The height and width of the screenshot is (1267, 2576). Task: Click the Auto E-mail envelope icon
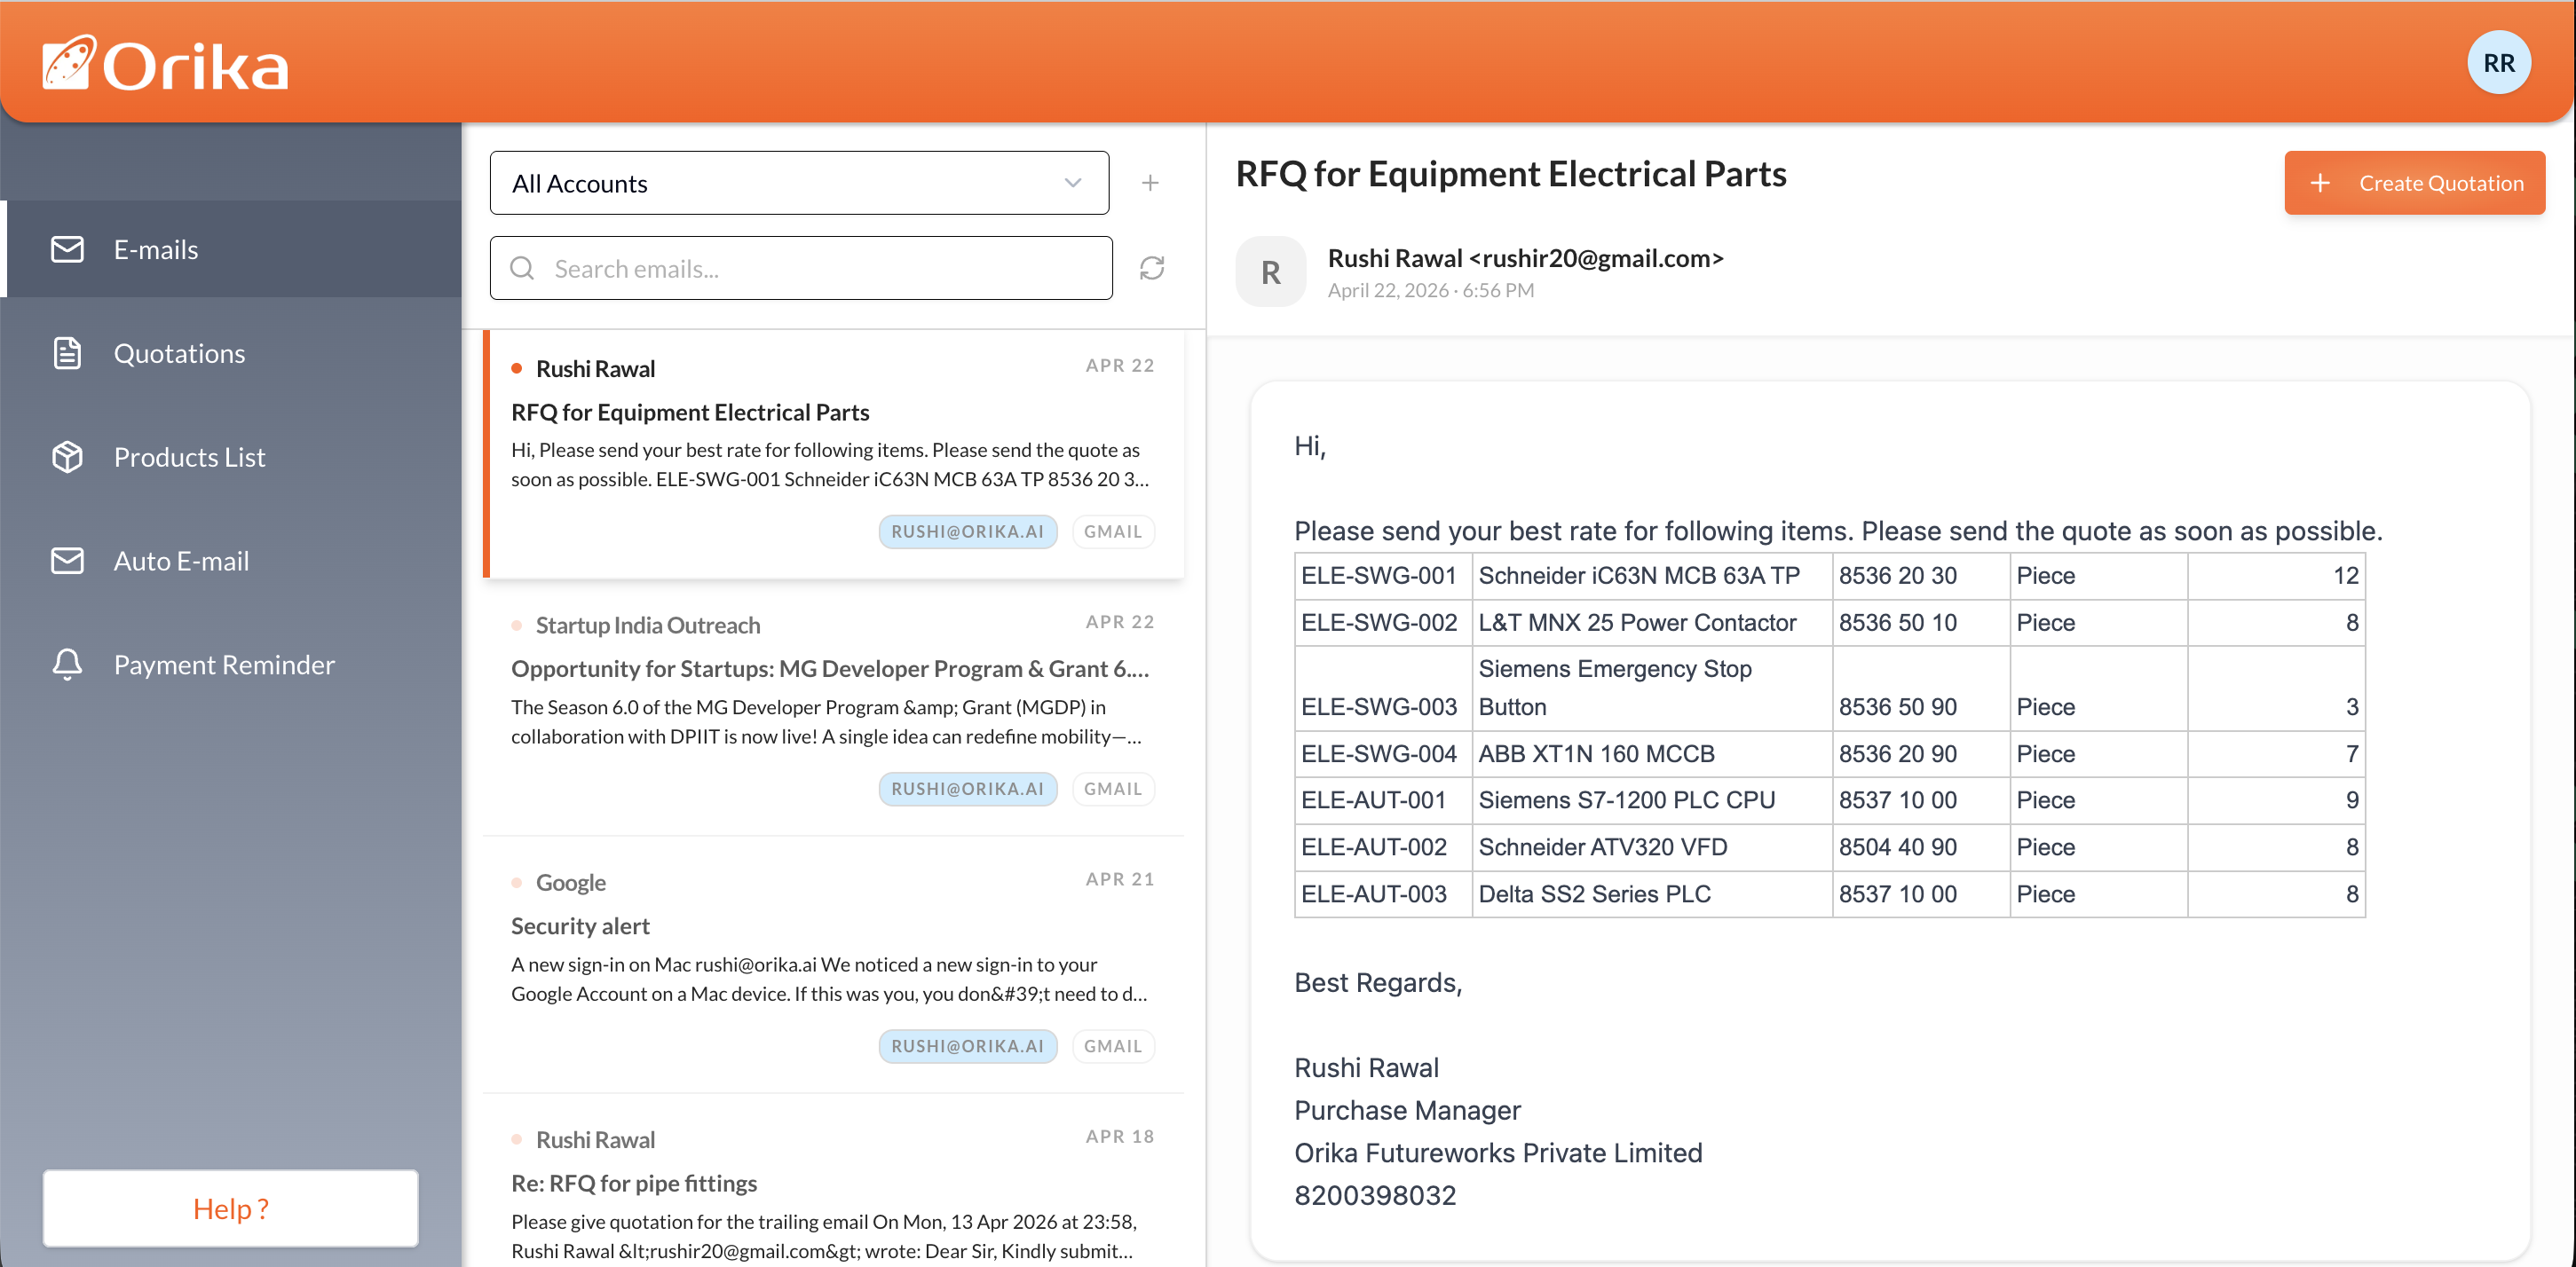67,561
